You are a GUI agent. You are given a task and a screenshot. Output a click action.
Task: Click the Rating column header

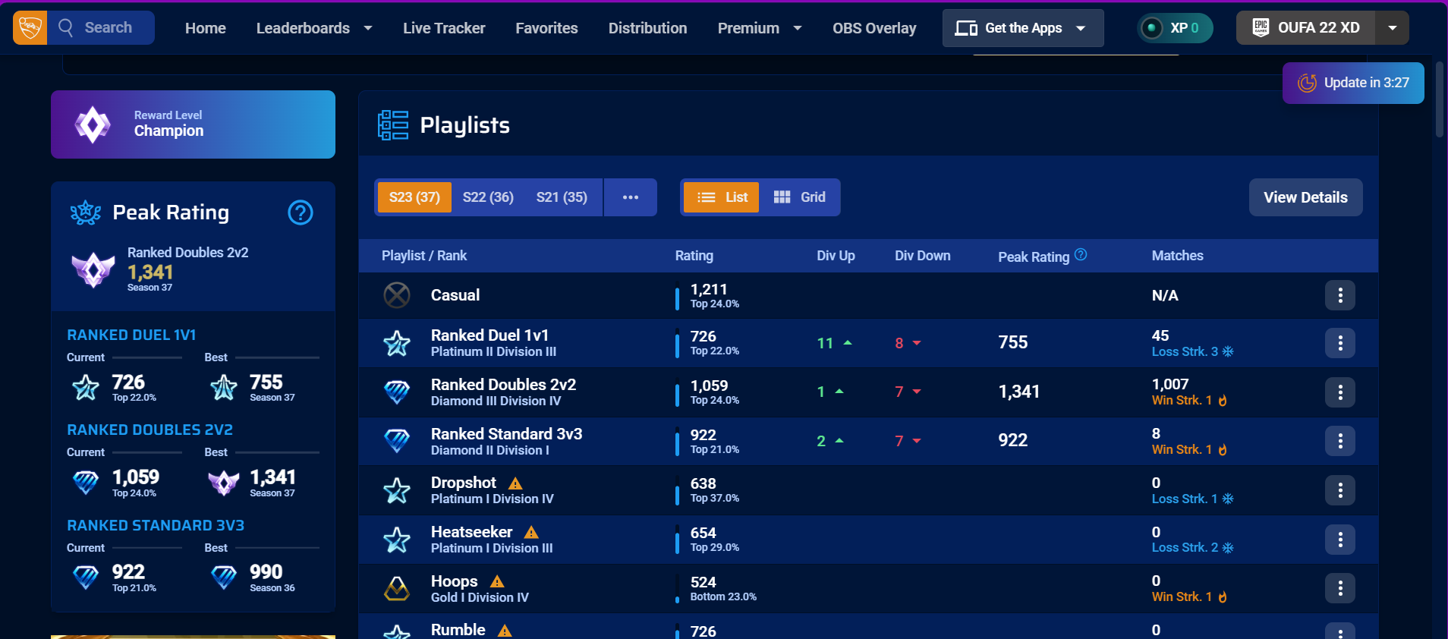point(694,256)
